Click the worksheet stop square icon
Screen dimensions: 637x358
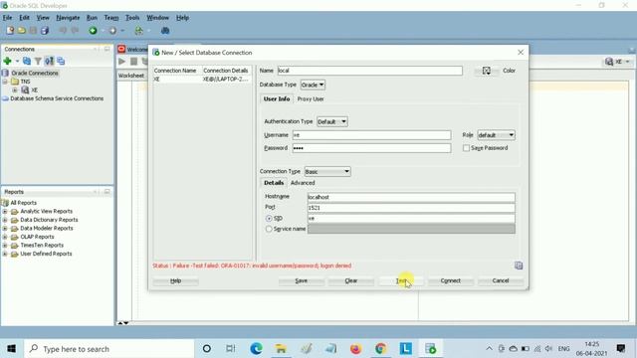pos(133,62)
